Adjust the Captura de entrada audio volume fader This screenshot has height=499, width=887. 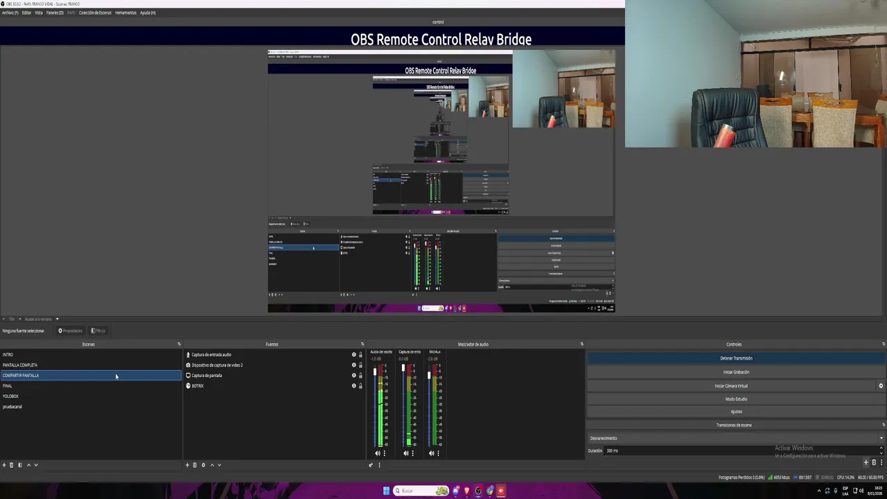coord(403,368)
